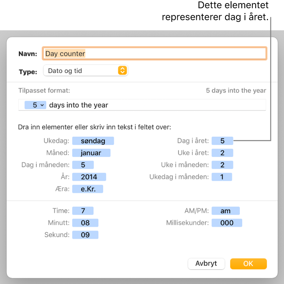Select the Millisekunder token showing 000
The height and width of the screenshot is (284, 284).
click(x=227, y=223)
